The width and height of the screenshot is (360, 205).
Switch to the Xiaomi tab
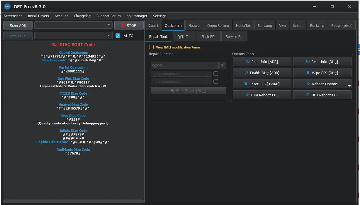click(x=153, y=25)
